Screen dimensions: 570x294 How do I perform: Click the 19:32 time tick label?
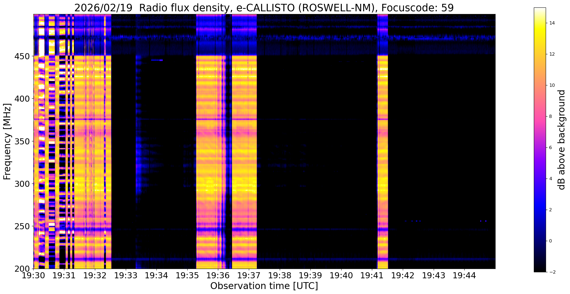(x=95, y=275)
